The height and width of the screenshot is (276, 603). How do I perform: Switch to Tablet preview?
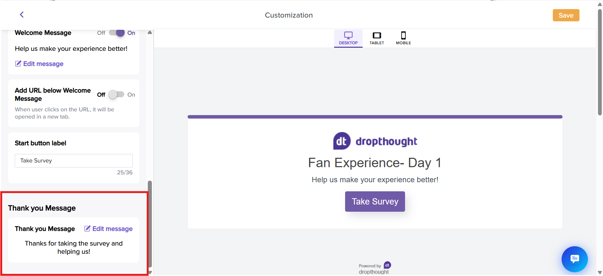[376, 35]
